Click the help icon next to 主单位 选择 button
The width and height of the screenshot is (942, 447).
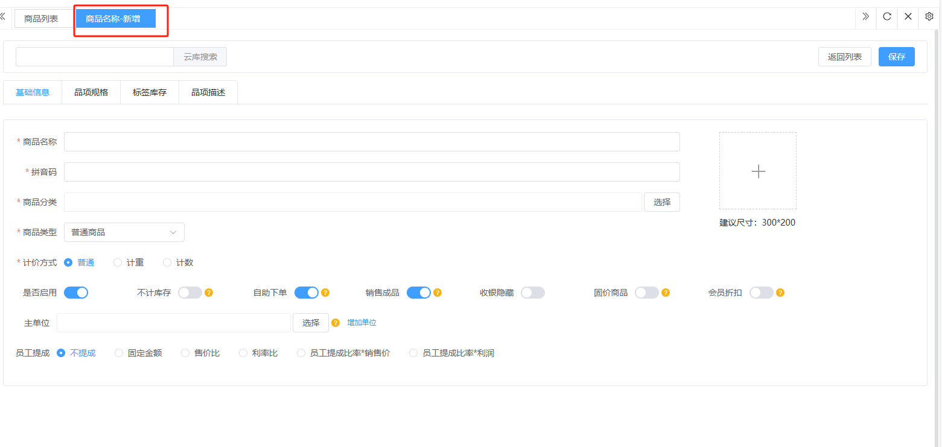tap(336, 323)
